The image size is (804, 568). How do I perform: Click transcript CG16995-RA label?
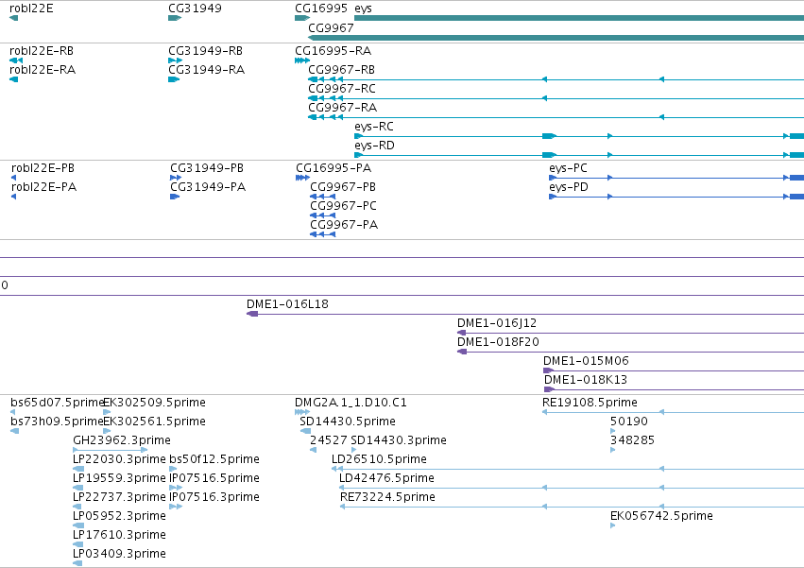[333, 51]
